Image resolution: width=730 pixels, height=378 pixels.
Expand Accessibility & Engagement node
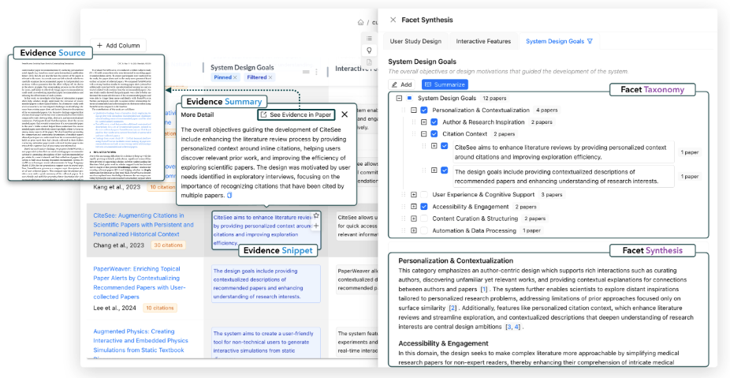(413, 207)
